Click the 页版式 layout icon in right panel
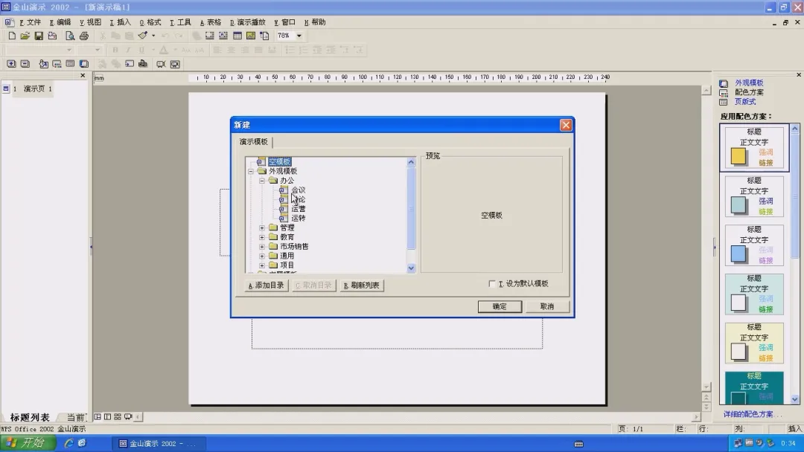Image resolution: width=804 pixels, height=452 pixels. [724, 102]
